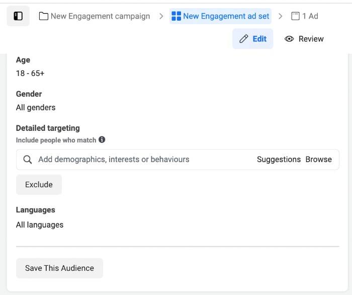Click the magnifier icon in detailed targeting search
The height and width of the screenshot is (295, 352).
[x=28, y=160]
